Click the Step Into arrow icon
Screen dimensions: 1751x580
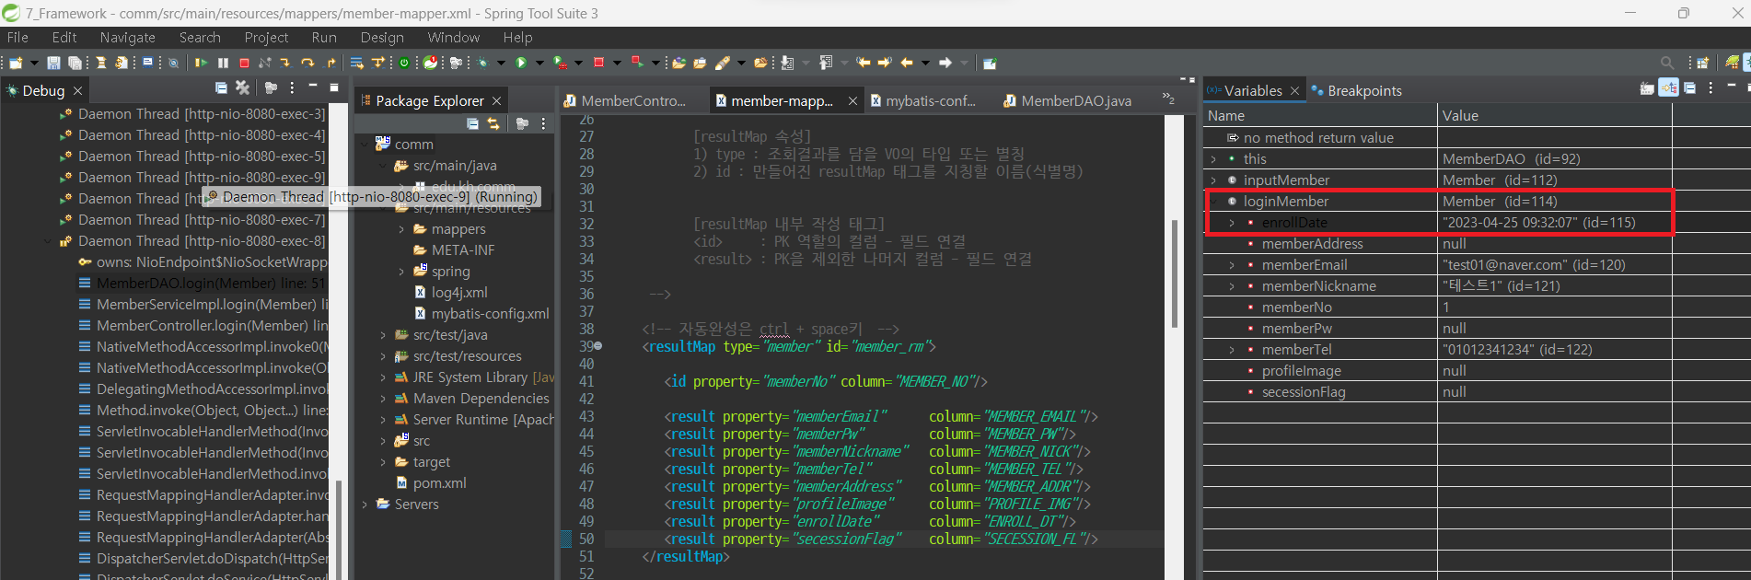(285, 63)
